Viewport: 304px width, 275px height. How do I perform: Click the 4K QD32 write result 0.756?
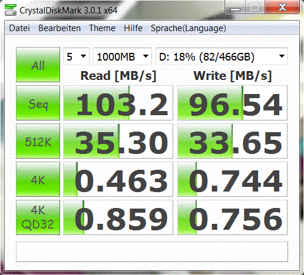coord(232,217)
